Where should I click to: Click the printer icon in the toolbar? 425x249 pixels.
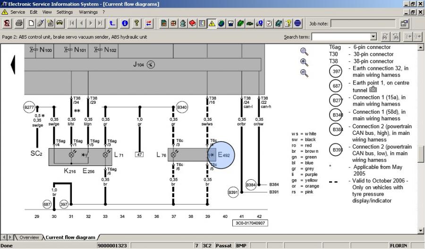point(19,23)
